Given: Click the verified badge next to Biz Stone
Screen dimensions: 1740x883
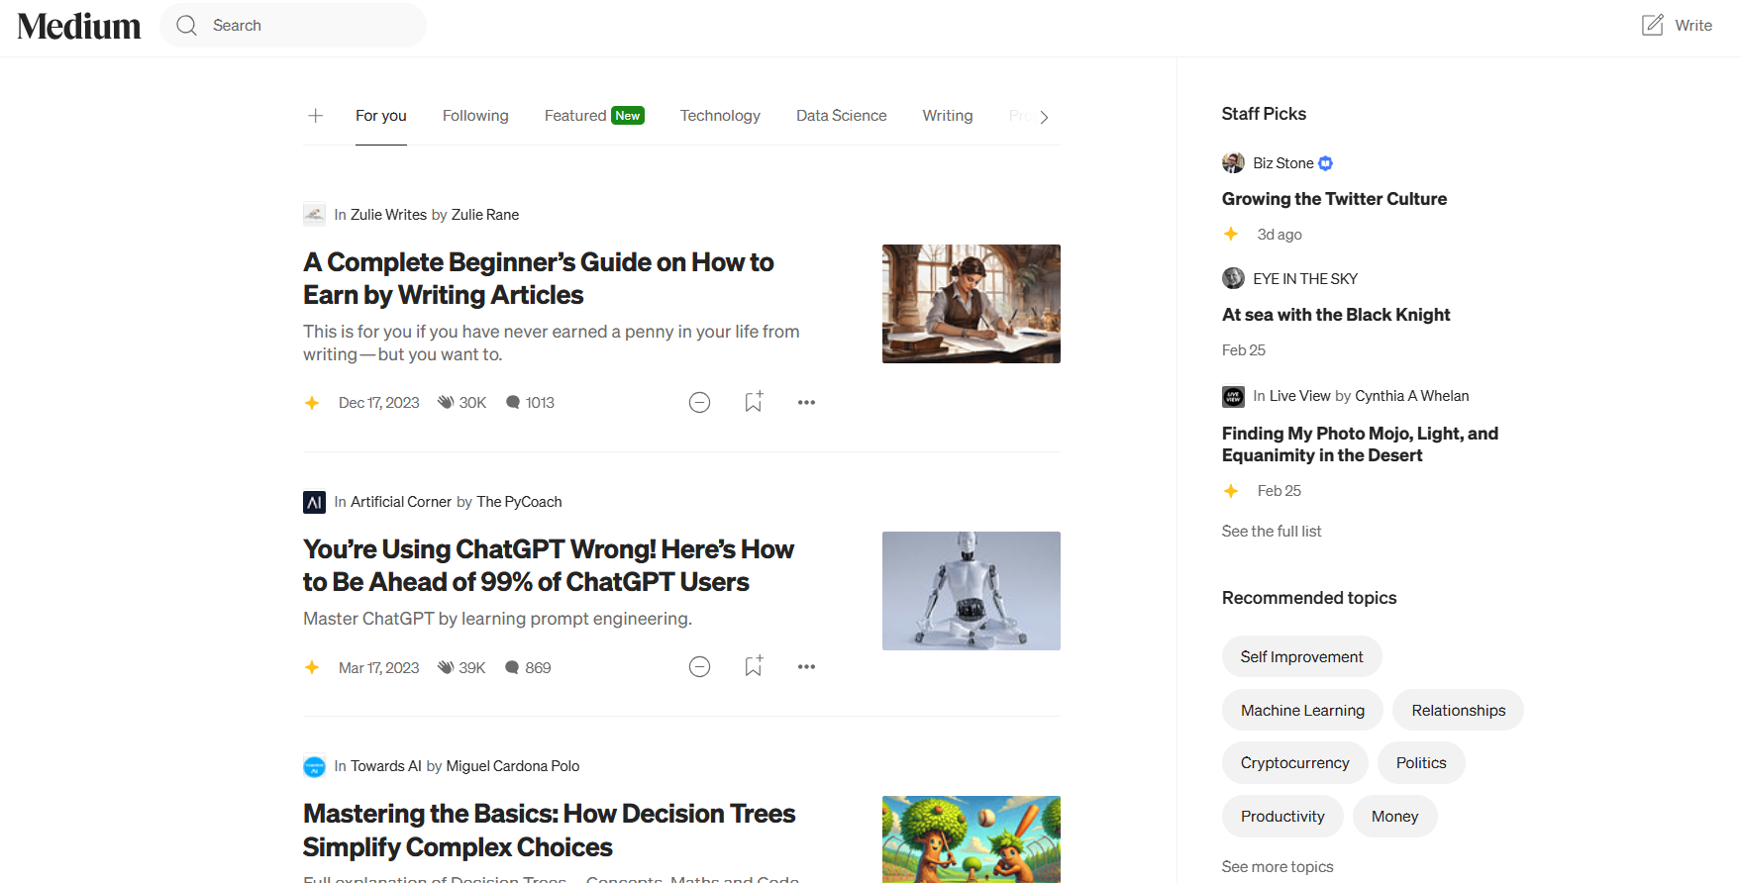Looking at the screenshot, I should pyautogui.click(x=1325, y=162).
